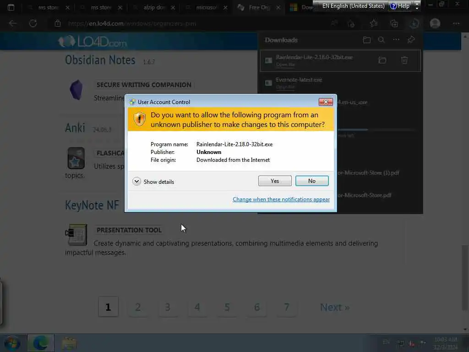Switch to second ms store tab

pos(101,7)
